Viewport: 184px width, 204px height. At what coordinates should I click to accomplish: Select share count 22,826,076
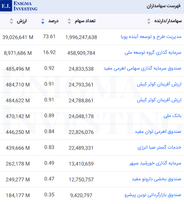[x=81, y=132]
